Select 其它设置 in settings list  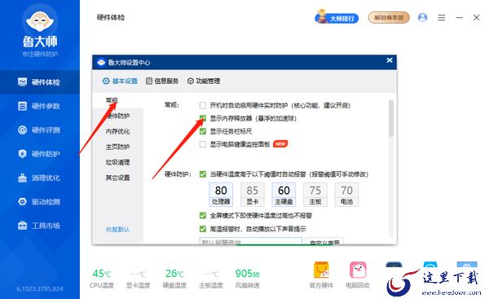pos(118,178)
